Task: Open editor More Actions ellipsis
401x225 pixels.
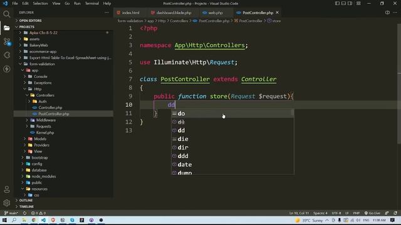Action: [x=395, y=12]
